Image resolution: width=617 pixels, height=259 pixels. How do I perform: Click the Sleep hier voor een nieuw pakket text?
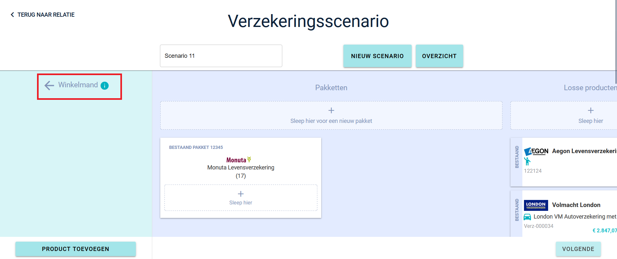pos(331,121)
